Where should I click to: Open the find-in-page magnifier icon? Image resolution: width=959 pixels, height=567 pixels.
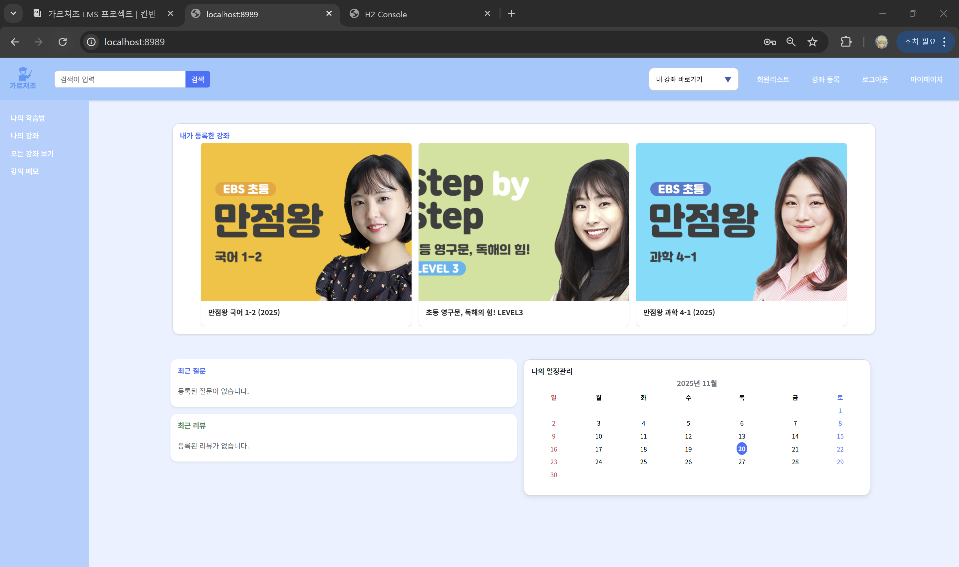click(x=791, y=42)
